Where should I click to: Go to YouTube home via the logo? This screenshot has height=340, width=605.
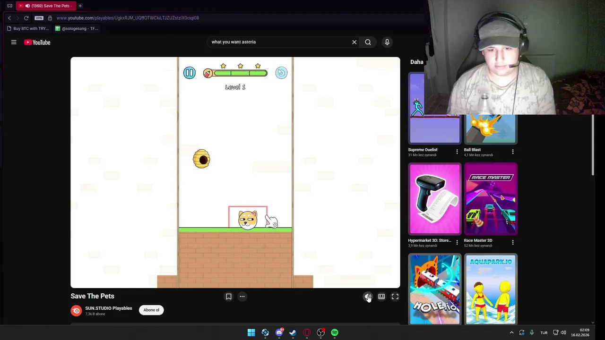point(37,42)
